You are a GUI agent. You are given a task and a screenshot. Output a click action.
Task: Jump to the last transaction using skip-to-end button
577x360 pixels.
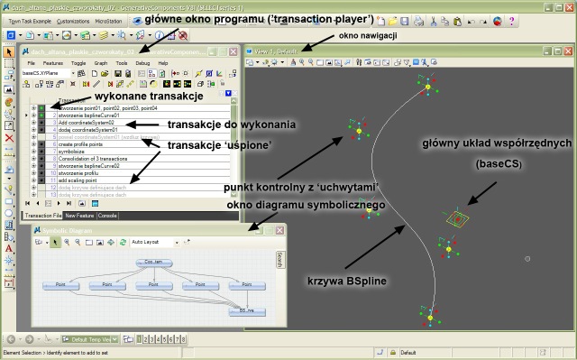69,203
